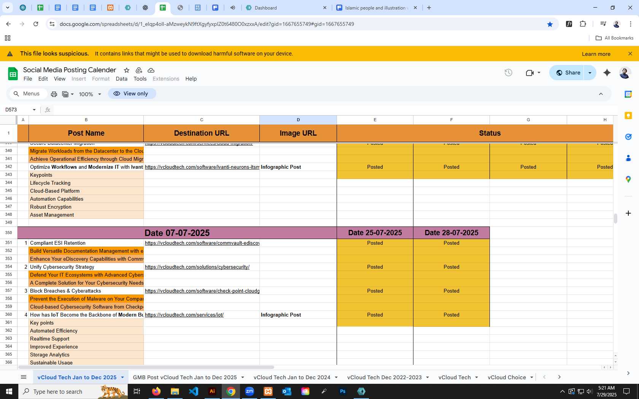Open the filter views dropdown
639x399 pixels.
[68, 94]
